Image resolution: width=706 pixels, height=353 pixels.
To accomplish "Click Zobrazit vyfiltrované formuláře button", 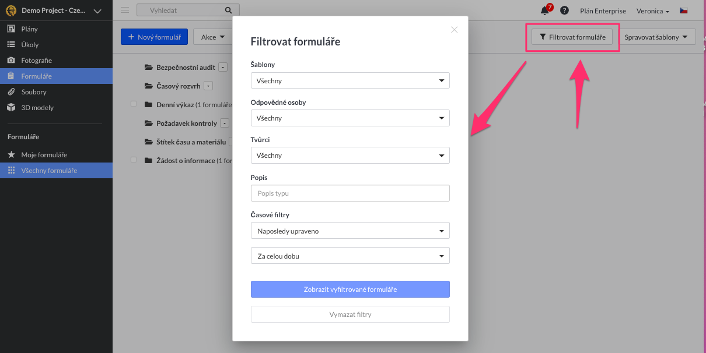I will (x=350, y=289).
